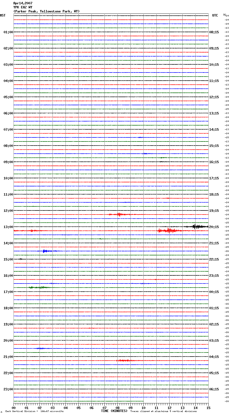230x415 pixels.
Task: Select the 16:00 MST time label
Action: (8, 276)
